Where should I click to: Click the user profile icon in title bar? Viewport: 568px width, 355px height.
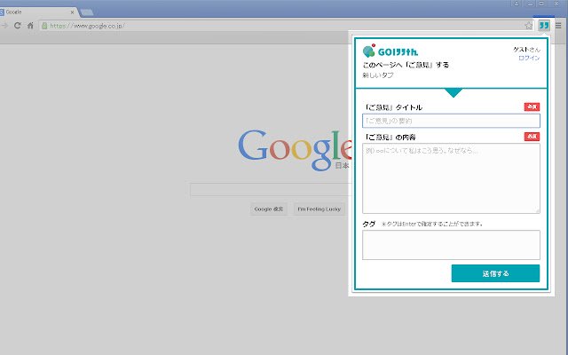pos(517,4)
